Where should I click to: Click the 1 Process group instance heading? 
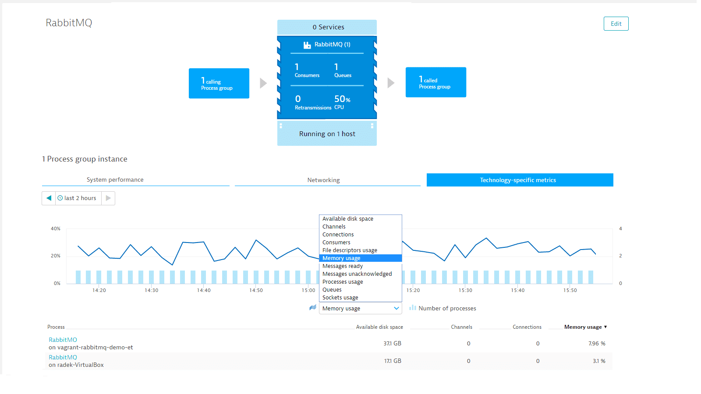pos(85,159)
